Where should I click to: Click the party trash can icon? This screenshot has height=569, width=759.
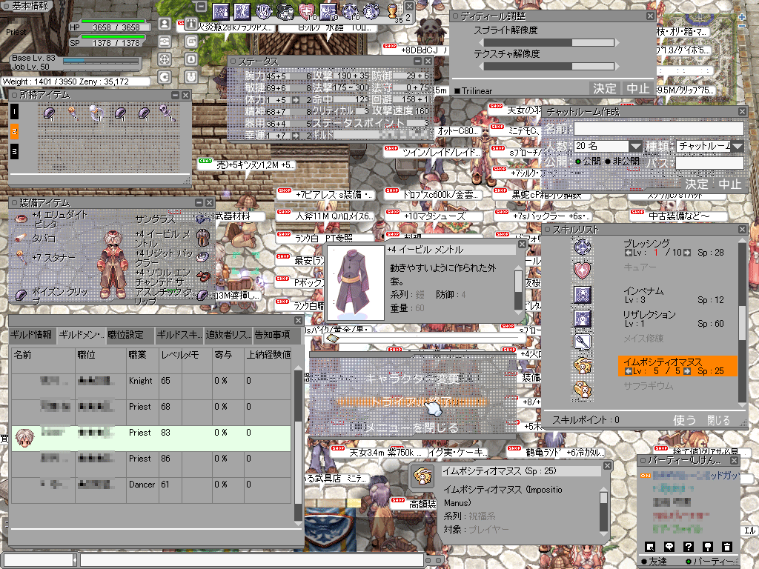[x=726, y=547]
